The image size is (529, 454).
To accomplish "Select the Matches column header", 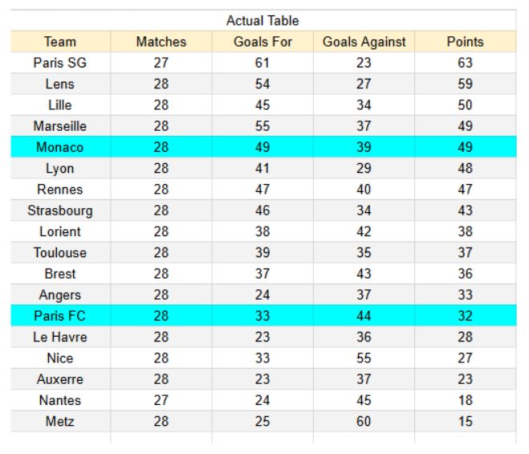I will point(161,42).
